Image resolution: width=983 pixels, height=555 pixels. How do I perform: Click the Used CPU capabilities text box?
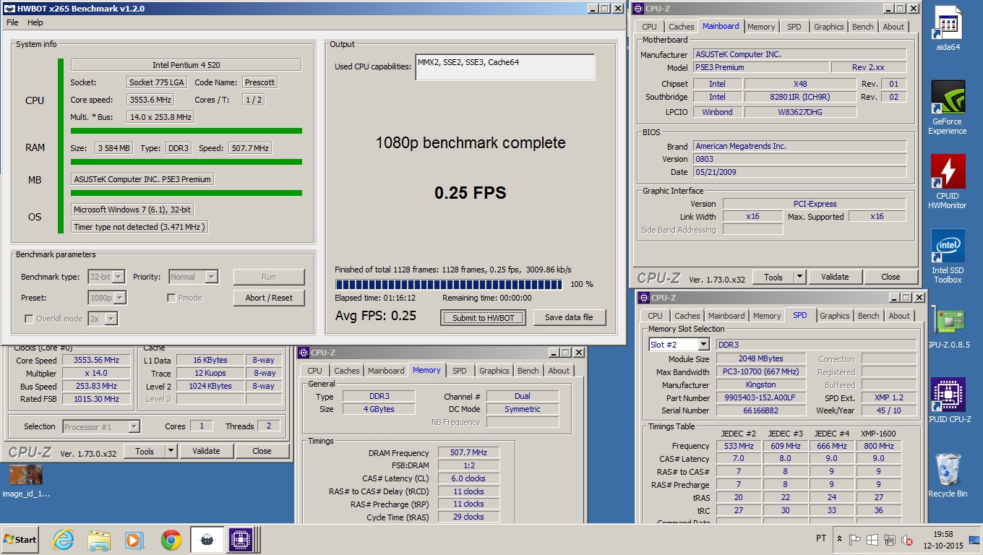[505, 67]
